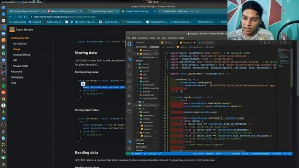Open the Docker view in VS Code activity bar
Screen dimensions: 299x168
point(129,103)
